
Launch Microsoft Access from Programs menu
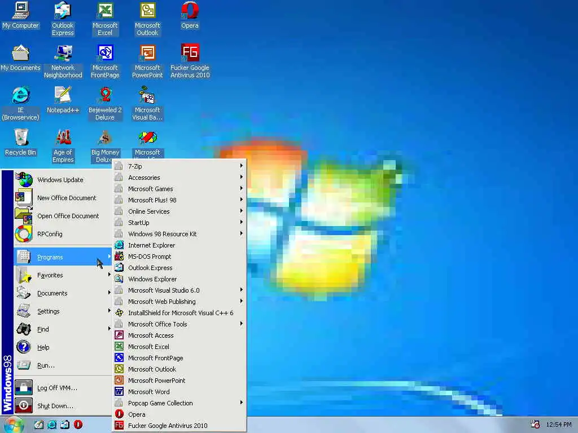179,335
